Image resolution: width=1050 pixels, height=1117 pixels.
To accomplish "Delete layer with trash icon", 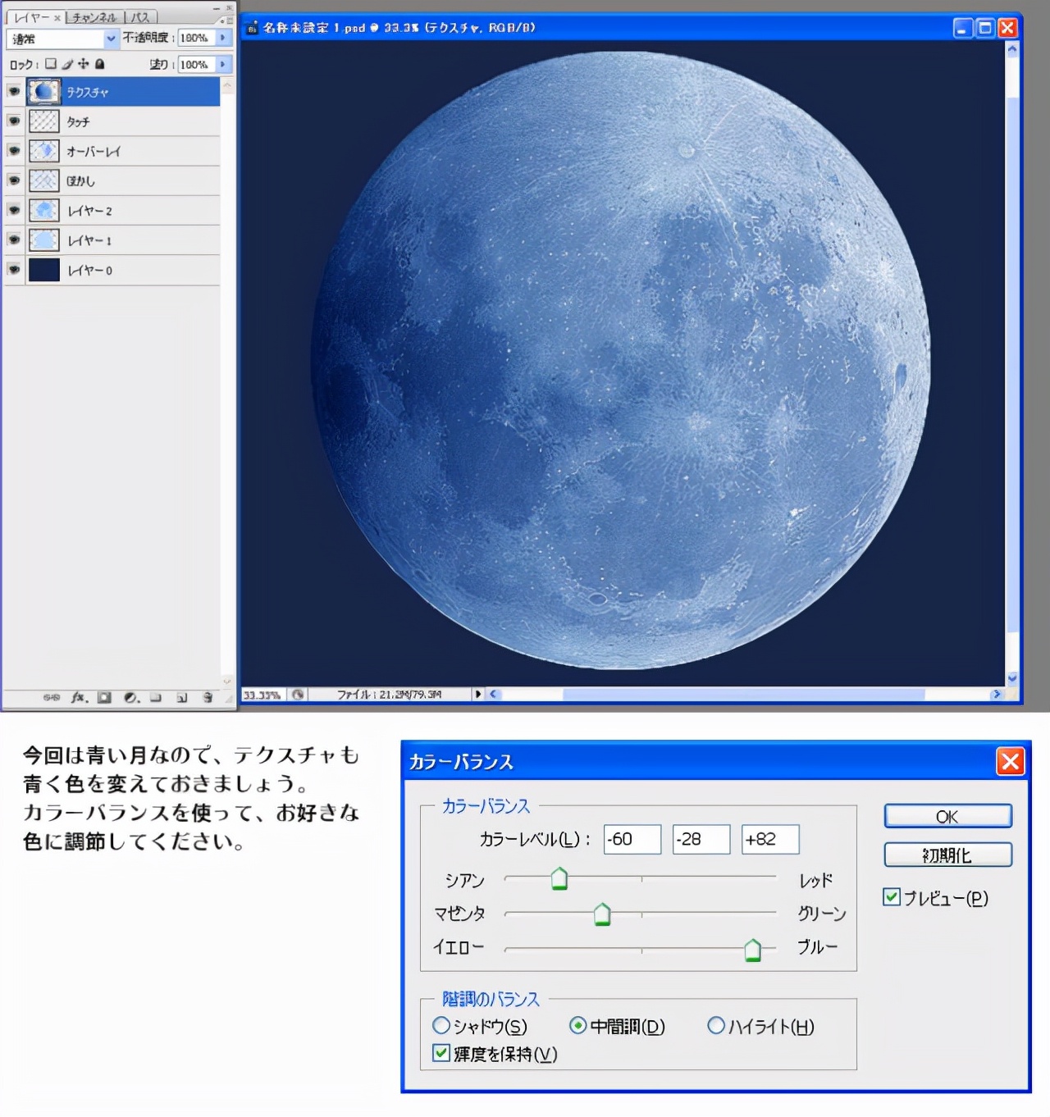I will pos(208,697).
